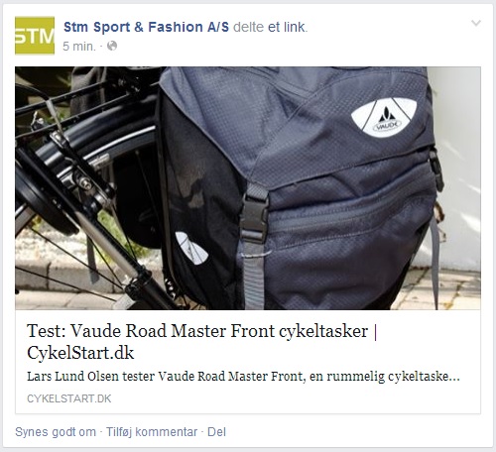
Task: Open Stm Sport & Fashion A/S page
Action: tap(146, 27)
